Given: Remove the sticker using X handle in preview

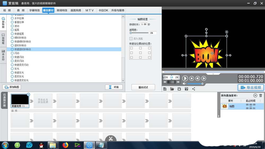Looking at the screenshot, I should click(227, 32).
